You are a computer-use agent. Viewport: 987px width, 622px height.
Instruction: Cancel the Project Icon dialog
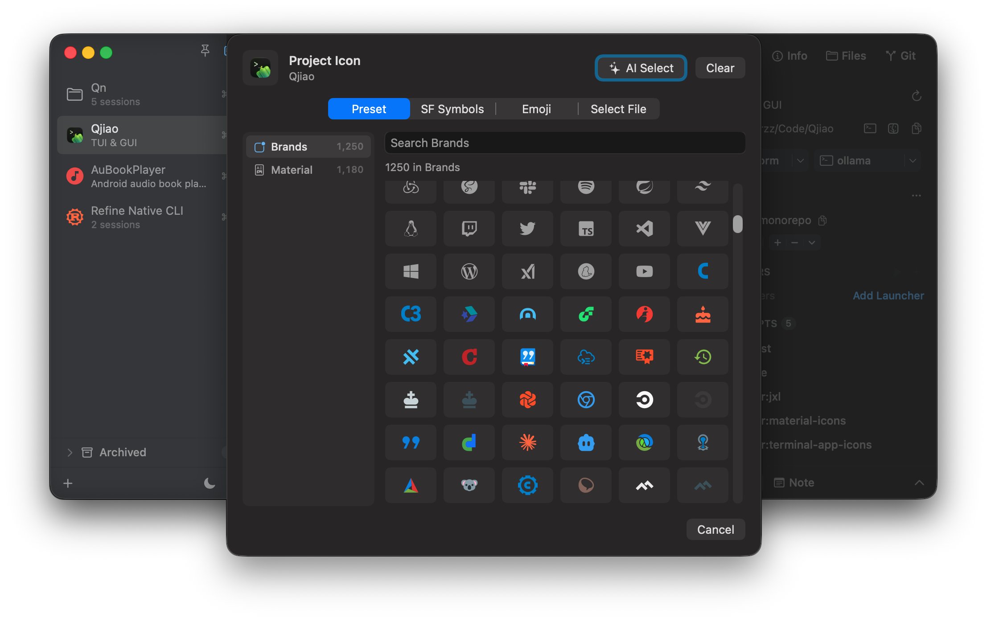click(716, 529)
